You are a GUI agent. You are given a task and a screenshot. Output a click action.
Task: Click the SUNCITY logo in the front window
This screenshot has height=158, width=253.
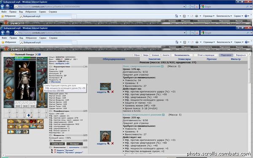(x=14, y=49)
